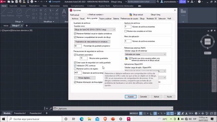The image size is (217, 122).
Task: Click Porcentaje de guardado progresivo field
Action: point(78,46)
